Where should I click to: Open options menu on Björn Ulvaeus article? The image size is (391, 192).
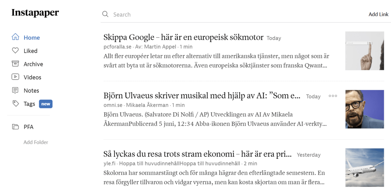point(333,96)
